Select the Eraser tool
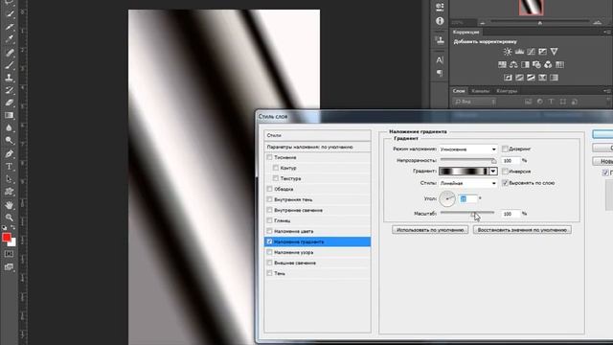Viewport: 613px width, 345px height. point(10,103)
